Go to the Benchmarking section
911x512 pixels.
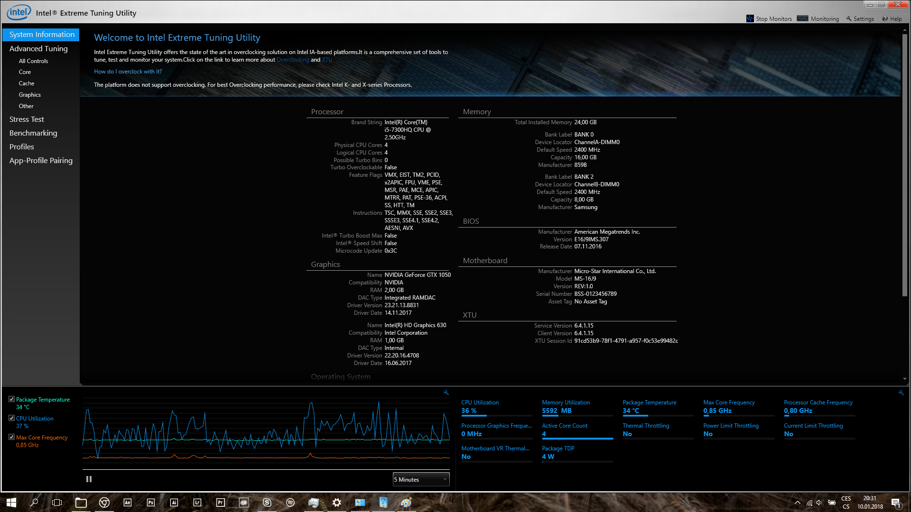click(x=33, y=133)
